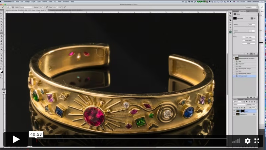Click the Apply Mask icon at Properties bottom

coord(248,54)
